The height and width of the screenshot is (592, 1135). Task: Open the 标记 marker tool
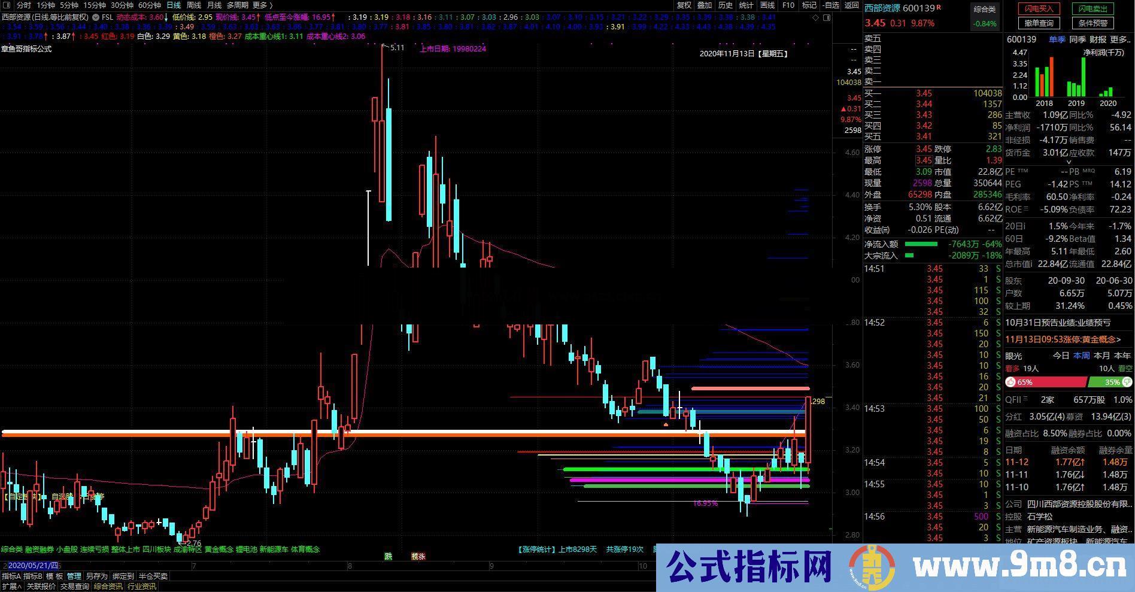pyautogui.click(x=809, y=5)
